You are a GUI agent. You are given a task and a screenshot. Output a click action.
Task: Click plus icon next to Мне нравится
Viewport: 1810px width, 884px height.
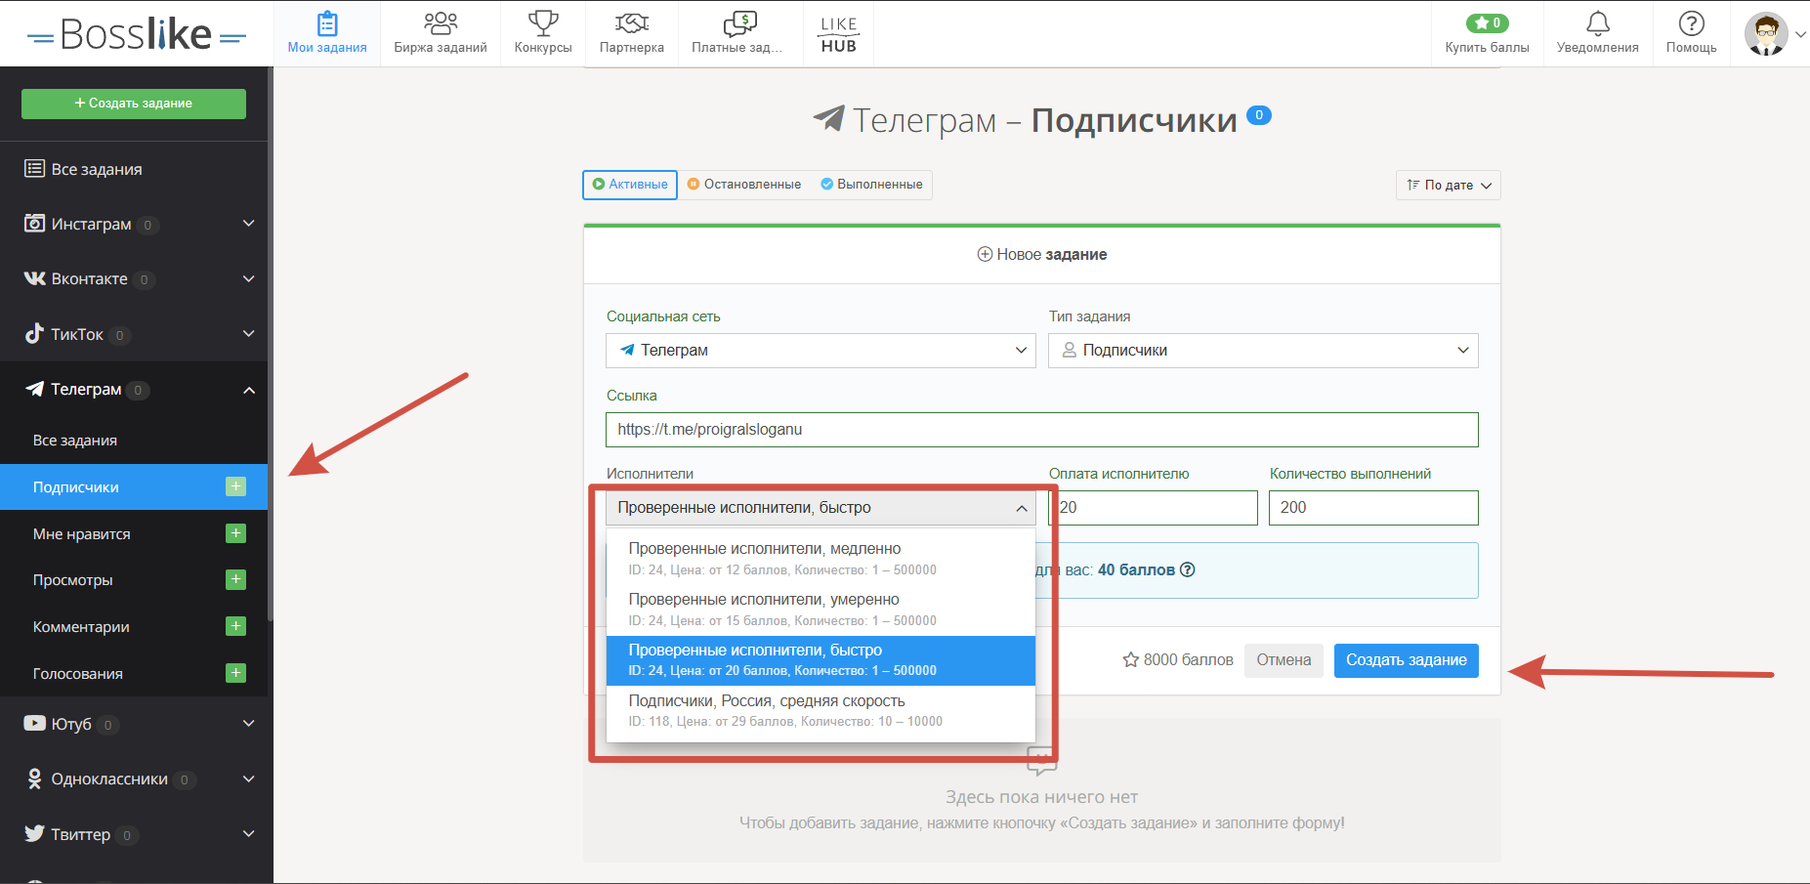point(235,533)
